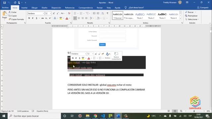
Task: Increase font size in ribbon
Action: point(54,13)
